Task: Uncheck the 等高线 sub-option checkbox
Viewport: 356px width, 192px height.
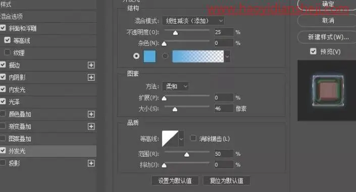Action: click(x=7, y=40)
